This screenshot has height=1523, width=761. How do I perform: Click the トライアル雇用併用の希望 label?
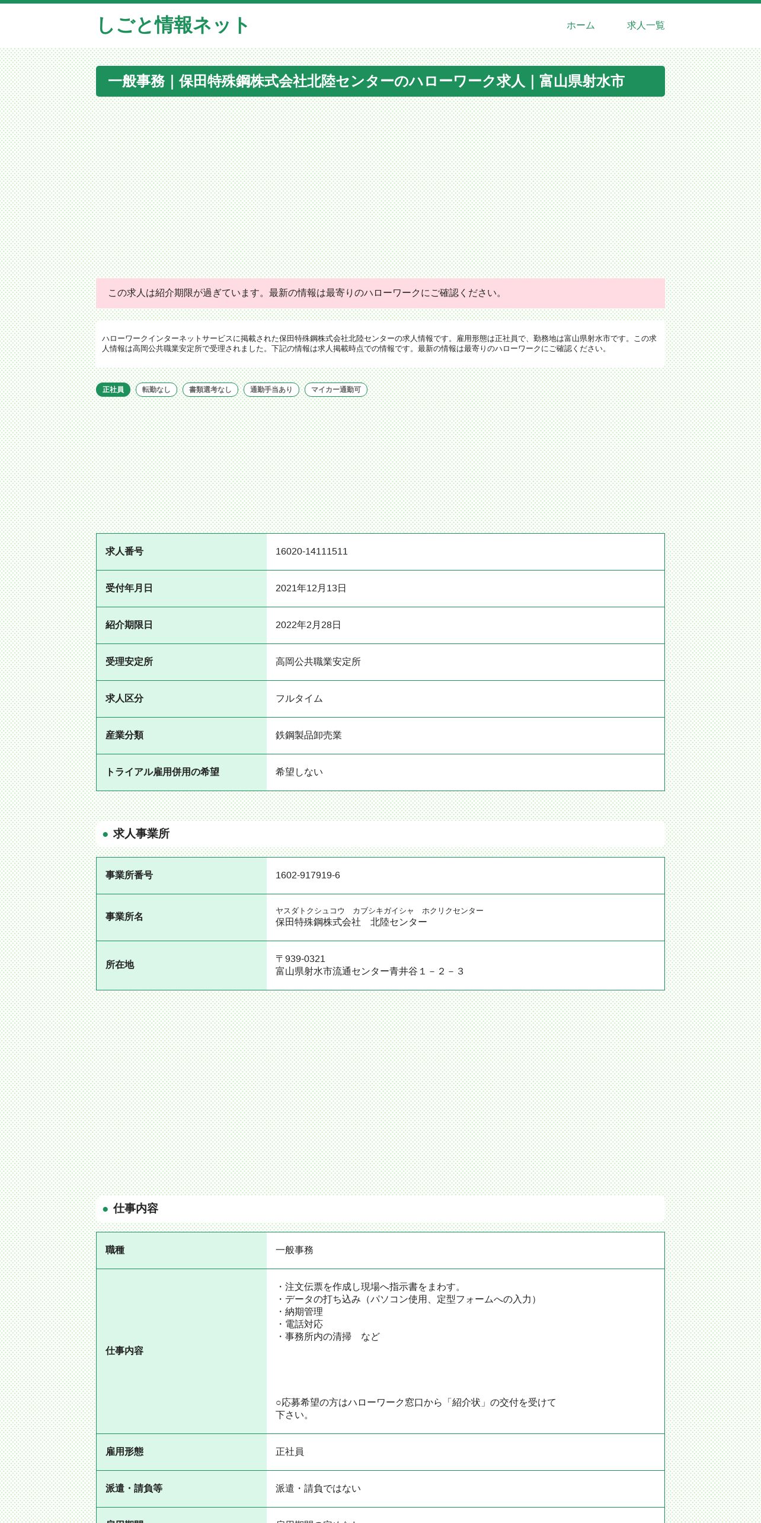pyautogui.click(x=162, y=772)
